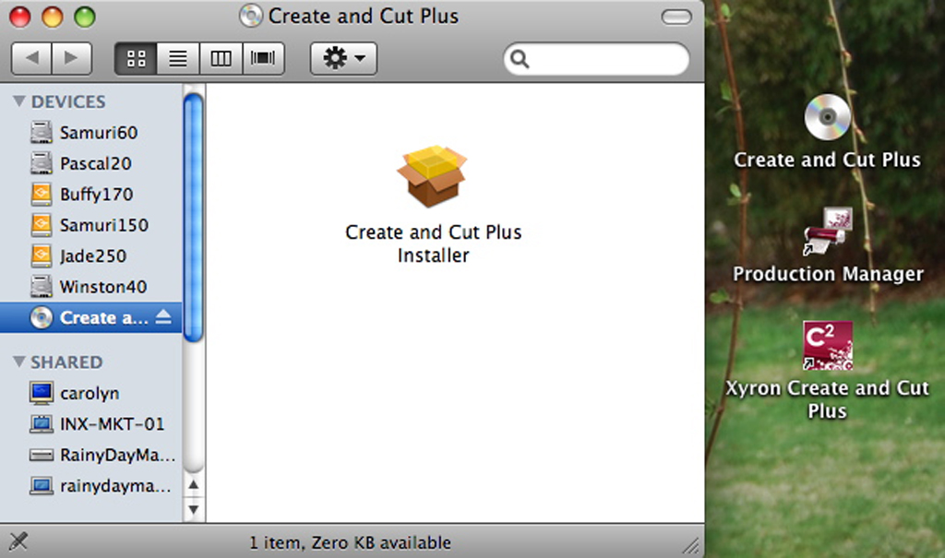Click the RainyDayMa... shared device icon
Screen dimensions: 945x558
point(41,455)
